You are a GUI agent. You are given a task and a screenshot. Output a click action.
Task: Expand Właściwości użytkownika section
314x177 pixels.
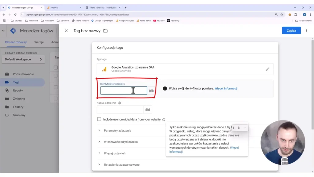[121, 142]
